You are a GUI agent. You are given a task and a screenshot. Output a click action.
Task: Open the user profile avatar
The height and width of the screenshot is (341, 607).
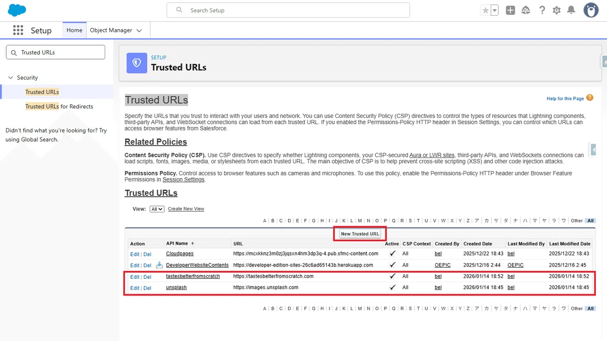point(591,10)
